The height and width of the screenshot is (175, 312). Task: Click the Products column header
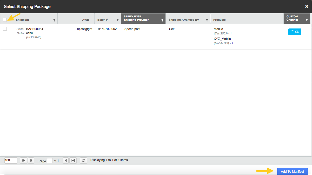tap(220, 20)
